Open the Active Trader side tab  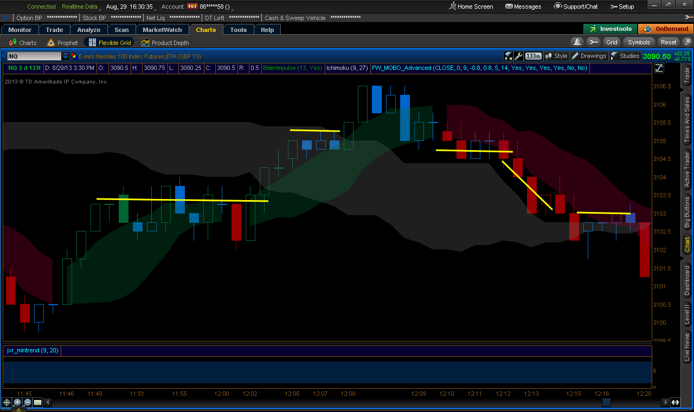pyautogui.click(x=687, y=169)
